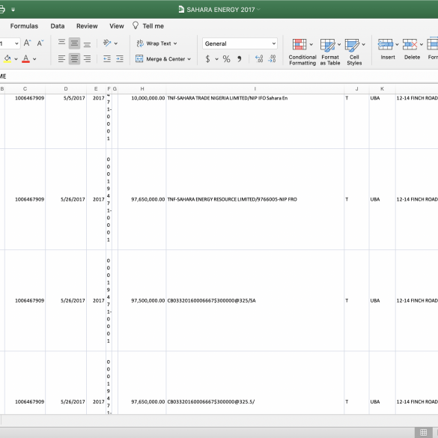Decrease font size with the smaller A icon
This screenshot has width=438, height=438.
click(40, 43)
